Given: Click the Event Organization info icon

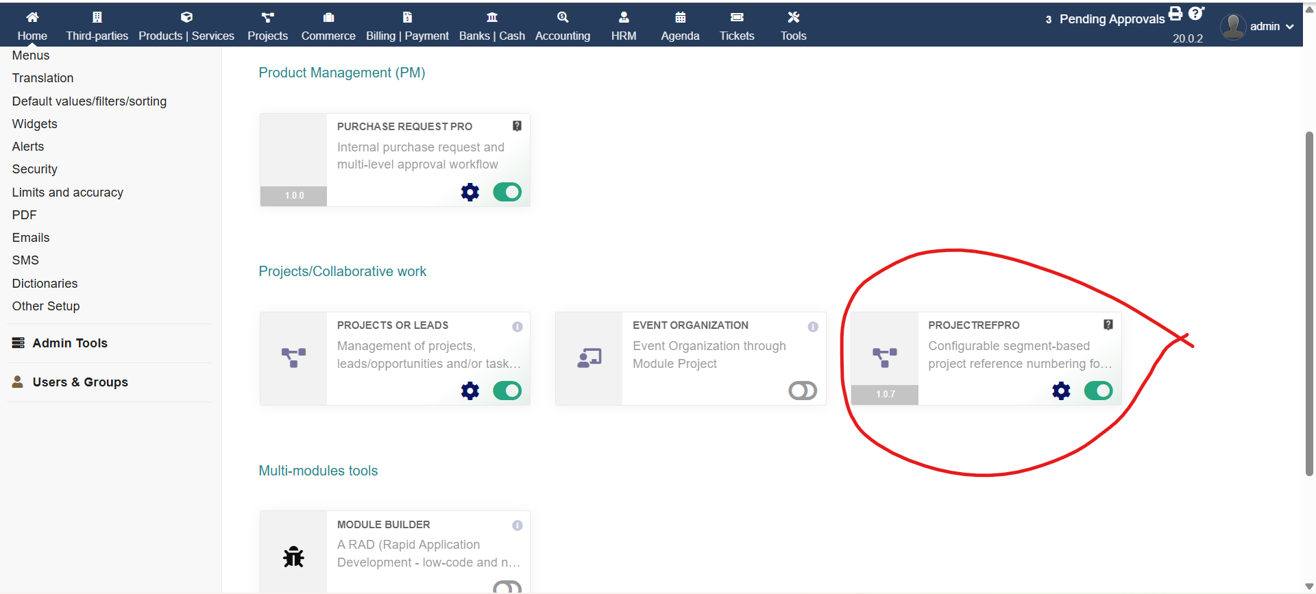Looking at the screenshot, I should click(x=813, y=327).
